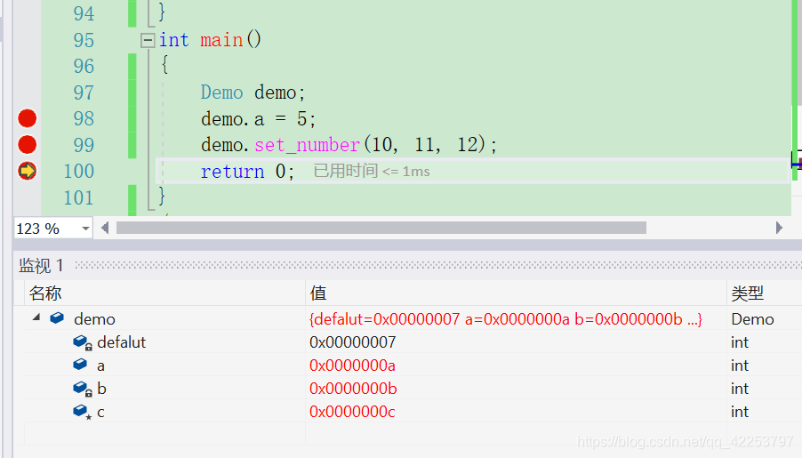
Task: Click the private field icon for b
Action: click(82, 389)
